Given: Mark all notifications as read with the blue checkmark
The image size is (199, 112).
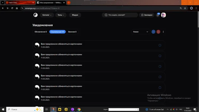Looking at the screenshot, I should 153,32.
